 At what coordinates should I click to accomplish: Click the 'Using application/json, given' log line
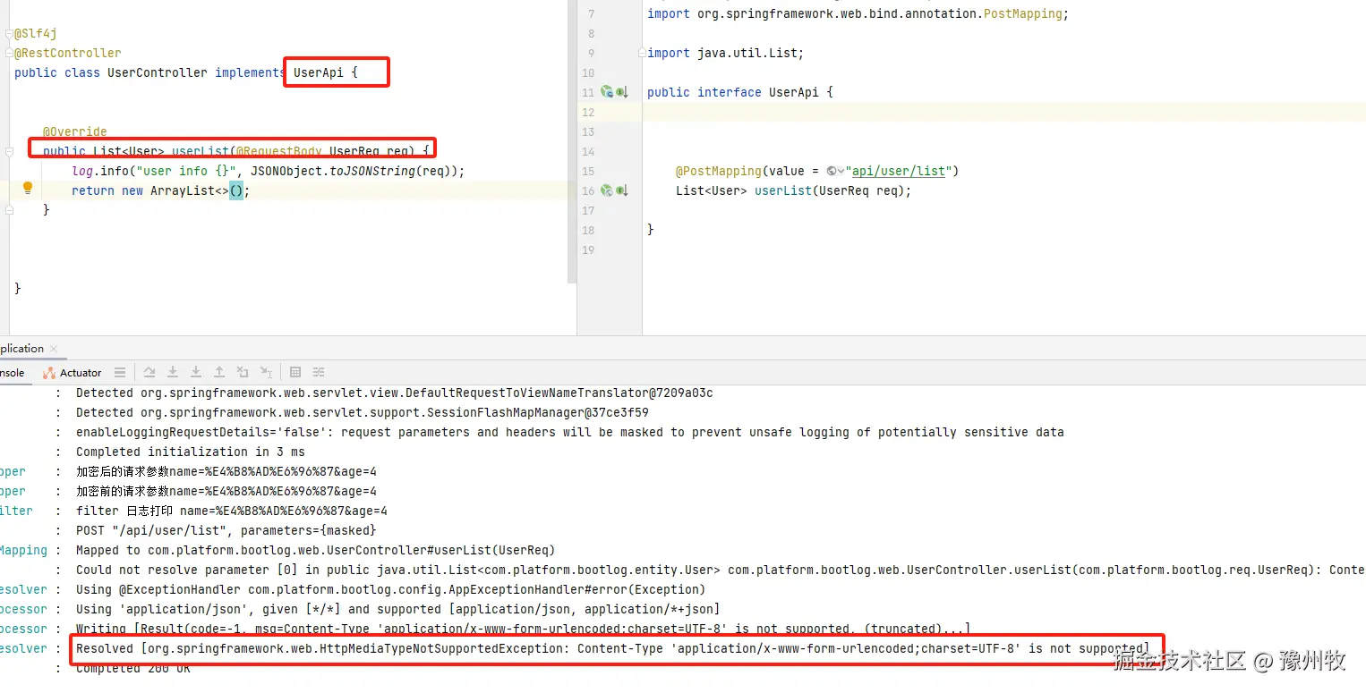tap(398, 609)
